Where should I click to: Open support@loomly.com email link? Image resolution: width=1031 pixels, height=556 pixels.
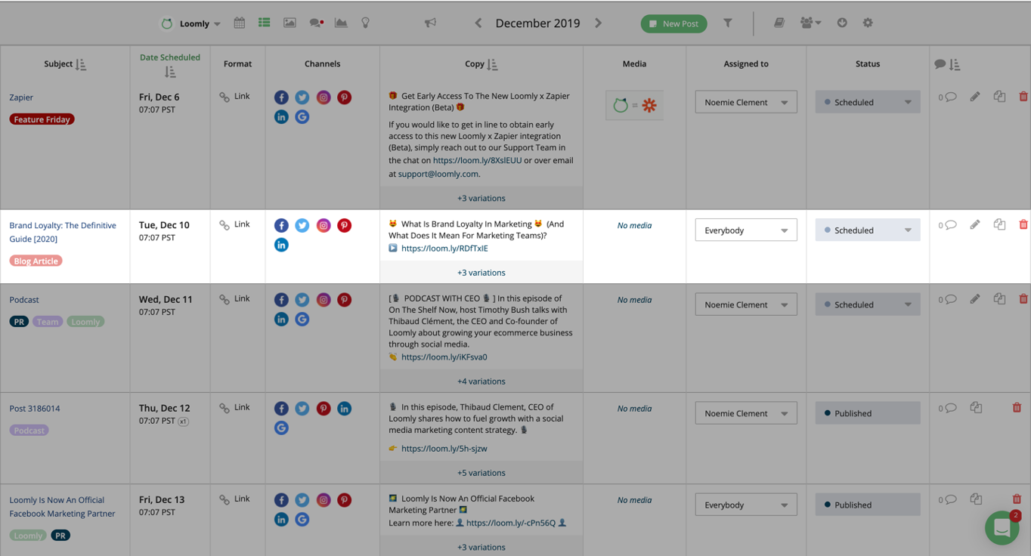point(438,174)
